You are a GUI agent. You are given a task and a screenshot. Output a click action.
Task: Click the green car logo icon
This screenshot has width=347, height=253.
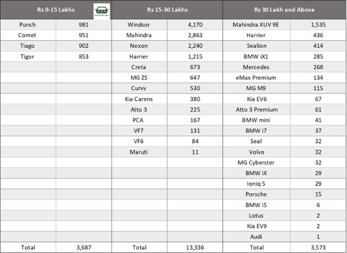click(x=102, y=10)
